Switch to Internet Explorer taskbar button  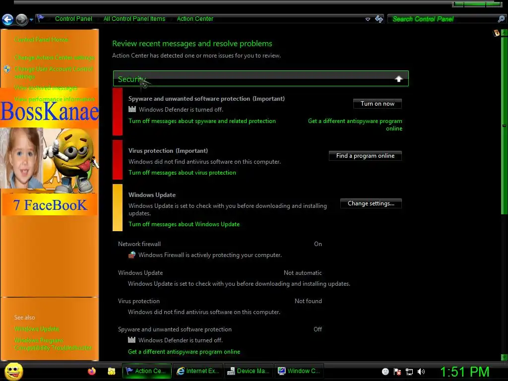198,371
